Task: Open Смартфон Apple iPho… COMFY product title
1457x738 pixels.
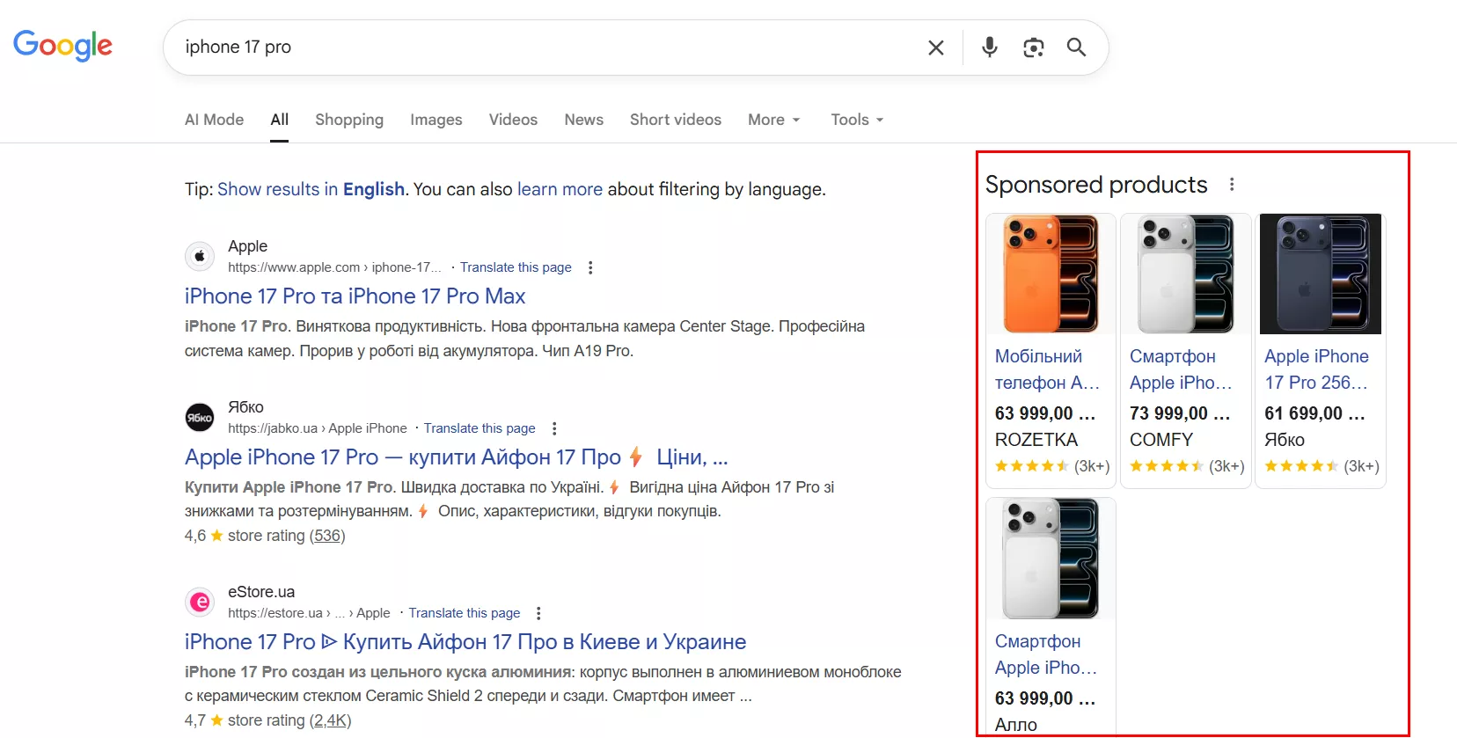Action: pos(1181,369)
